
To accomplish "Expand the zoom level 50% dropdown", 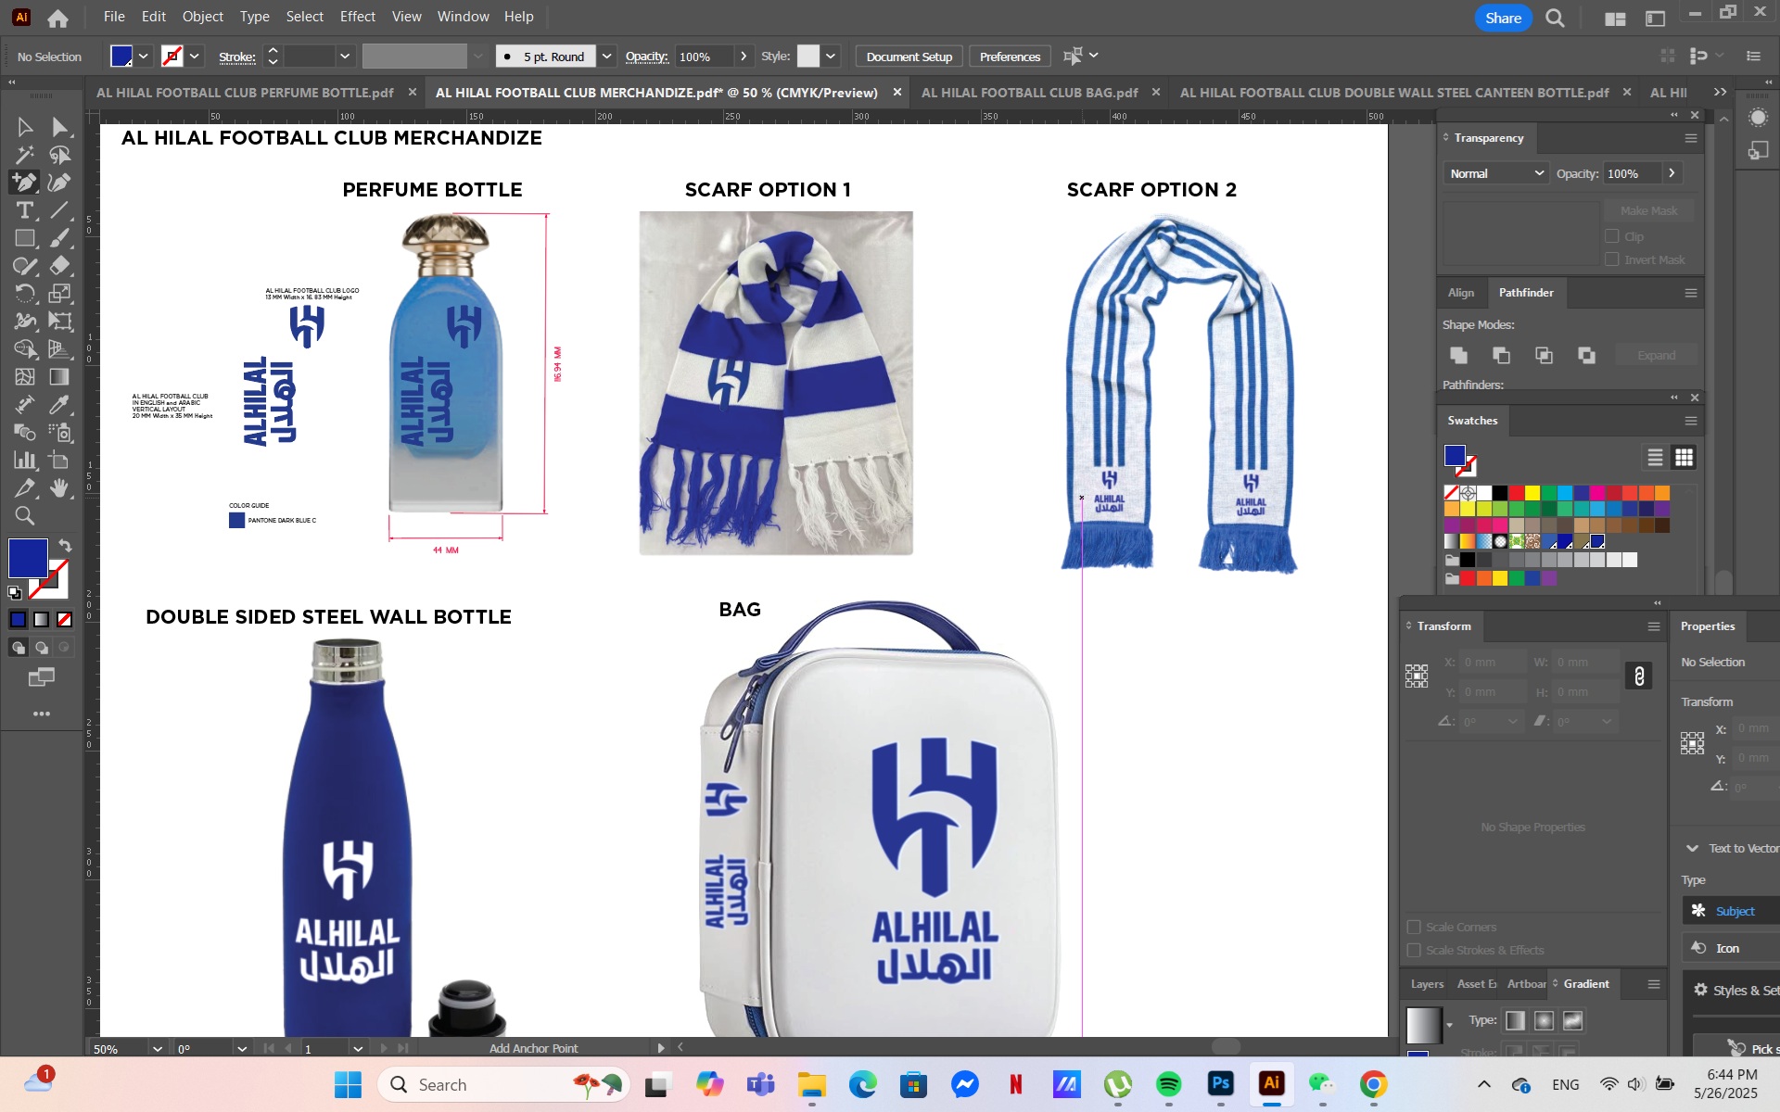I will [157, 1049].
